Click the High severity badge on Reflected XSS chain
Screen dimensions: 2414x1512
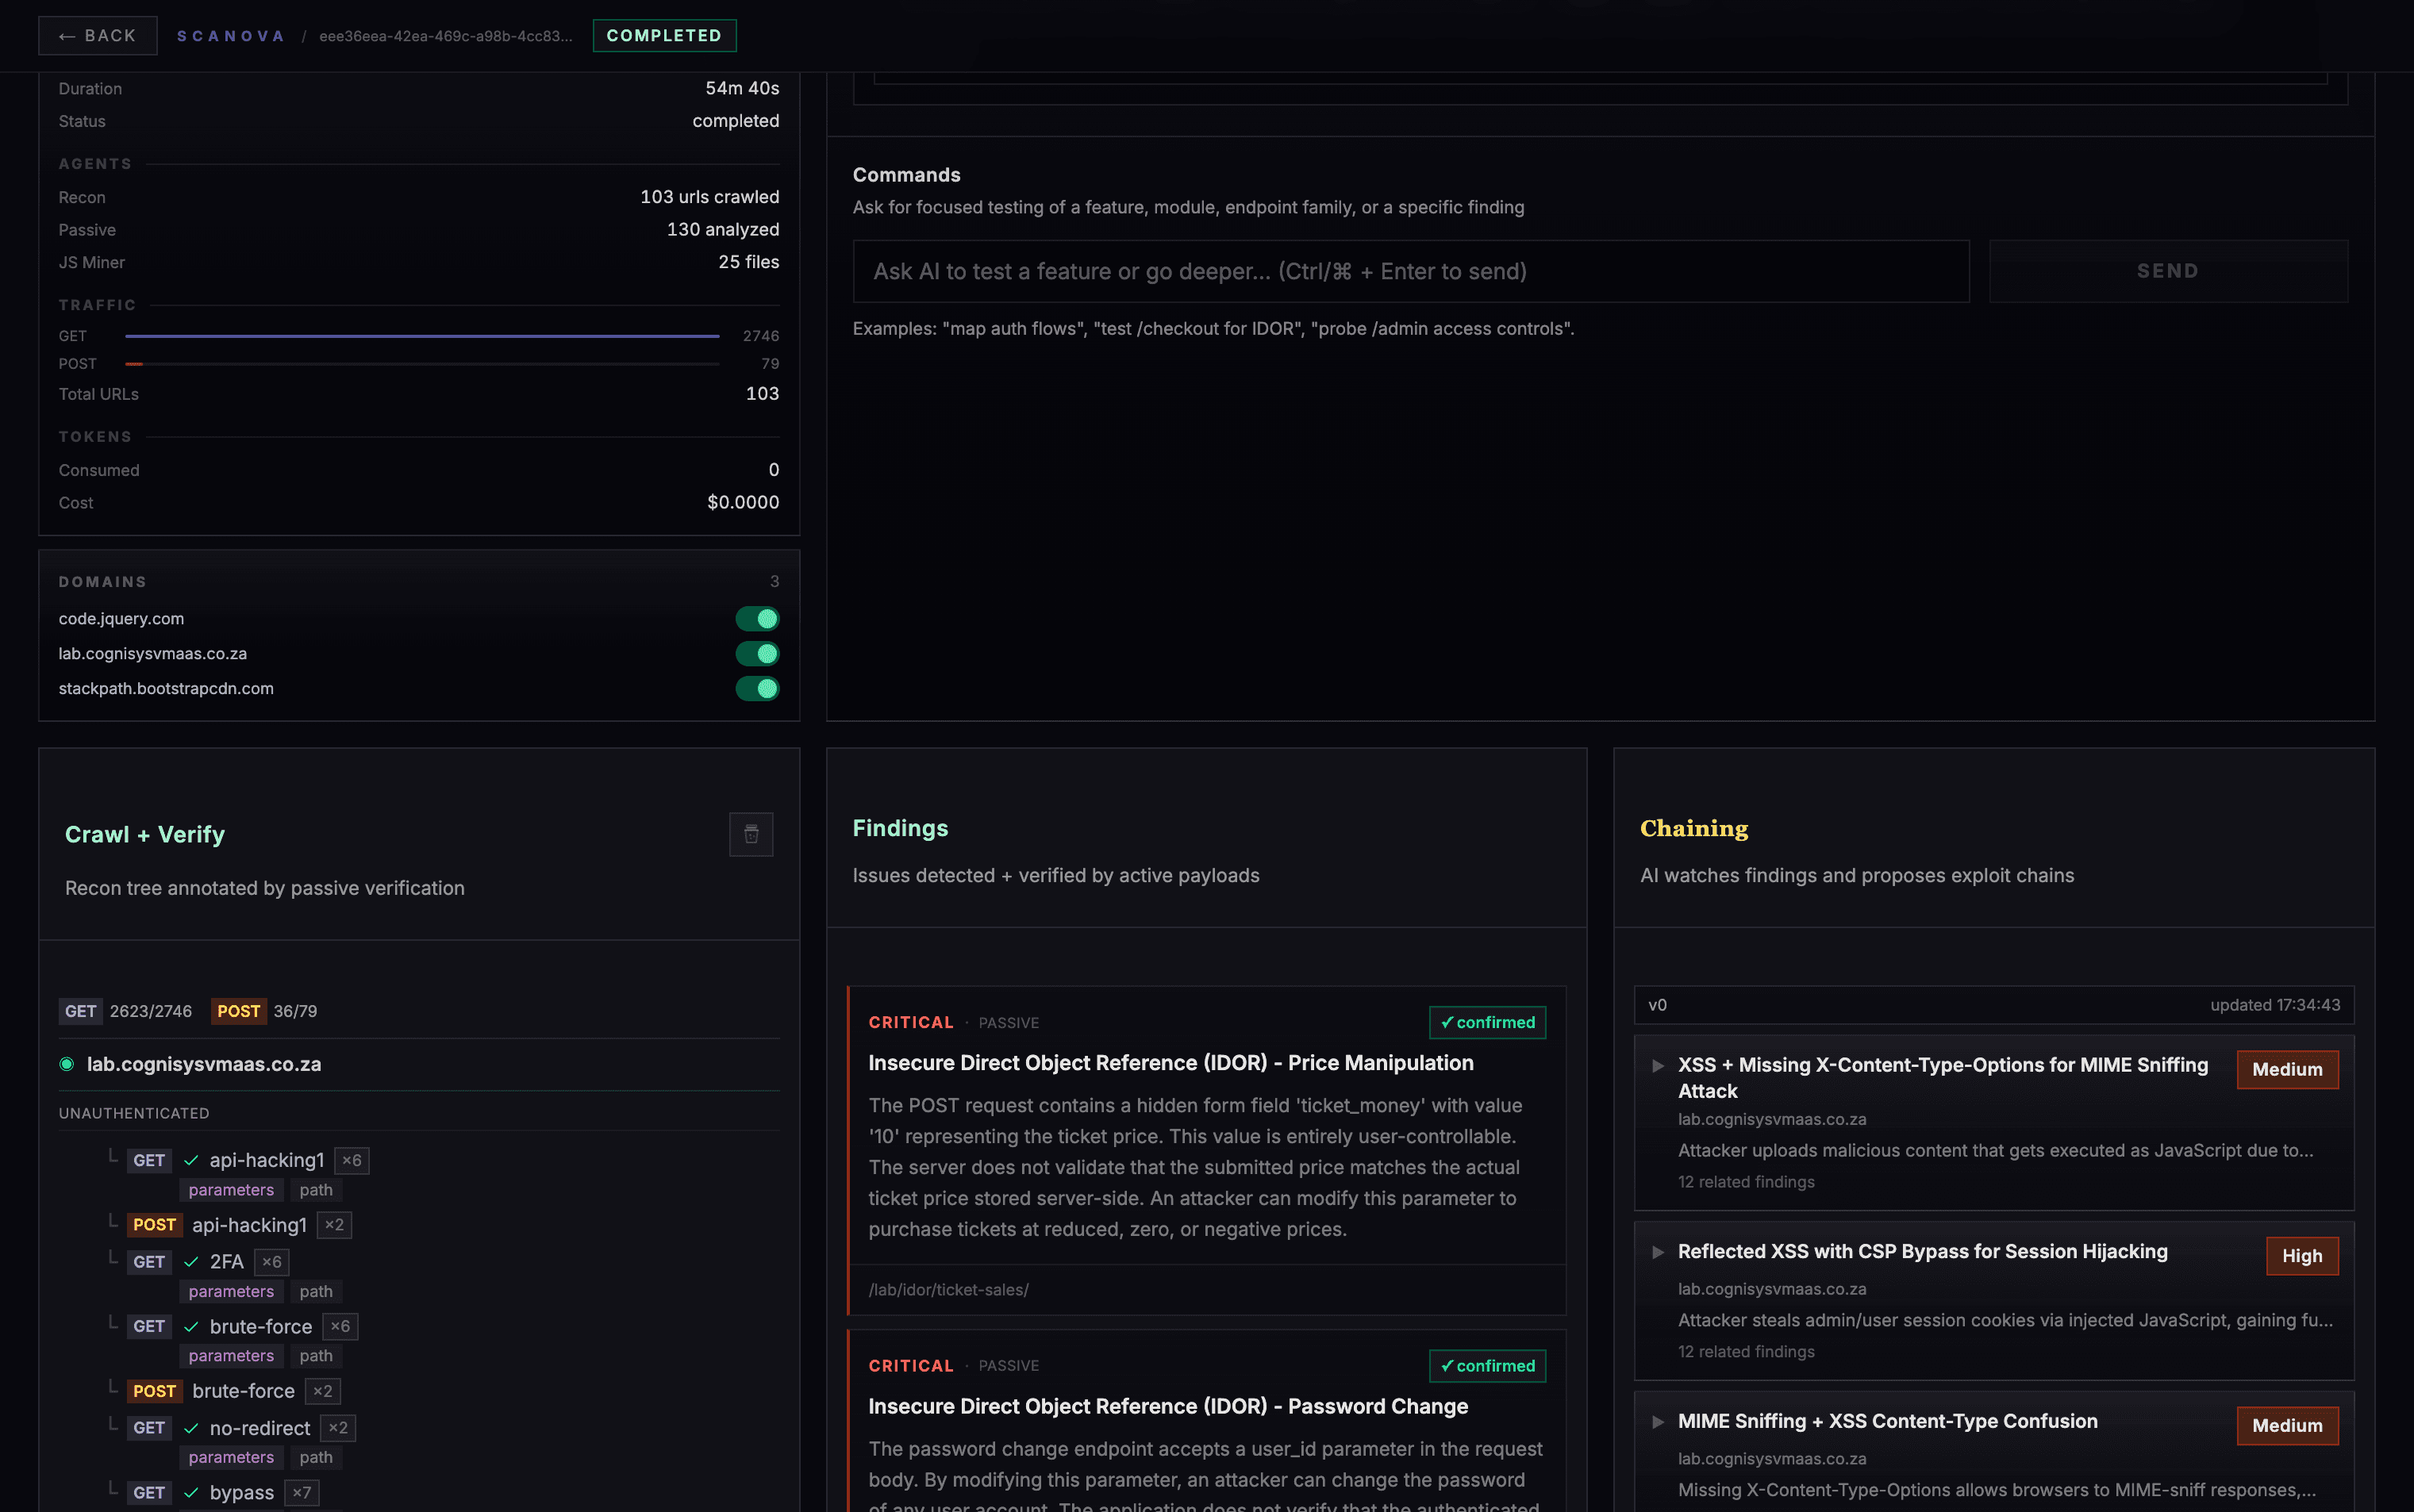click(2301, 1256)
